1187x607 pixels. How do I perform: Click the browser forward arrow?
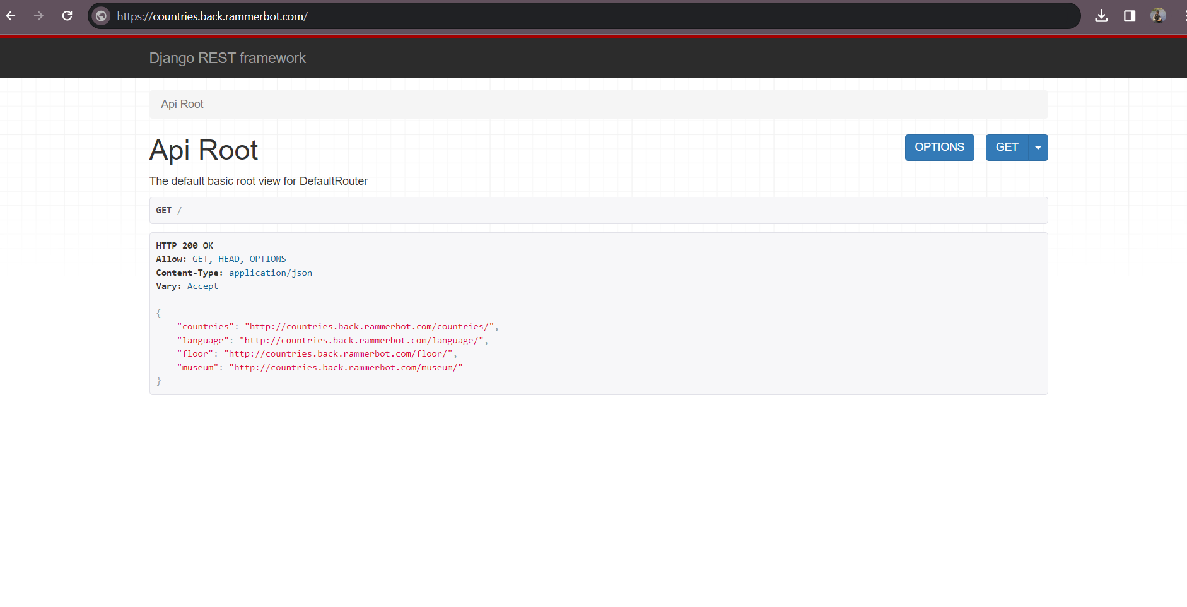39,16
